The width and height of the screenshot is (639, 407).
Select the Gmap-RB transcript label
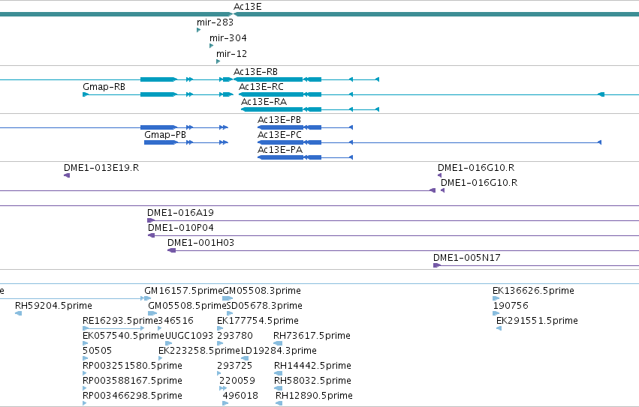[104, 87]
